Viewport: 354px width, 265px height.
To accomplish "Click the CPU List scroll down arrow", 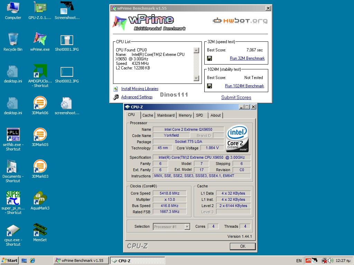I will [196, 78].
